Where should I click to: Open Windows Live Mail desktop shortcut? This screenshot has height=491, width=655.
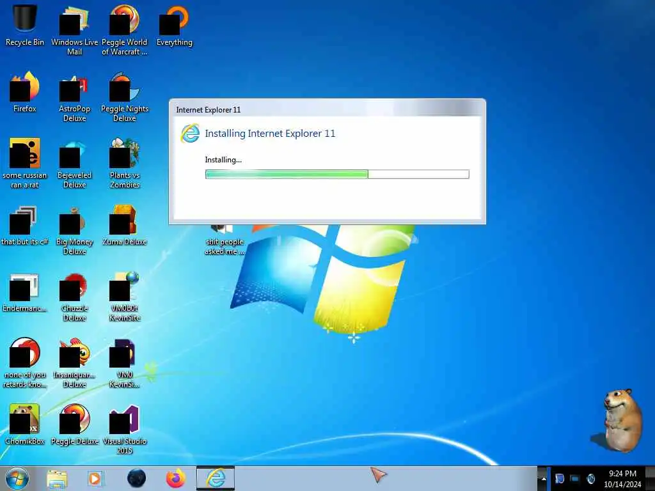pos(74,30)
